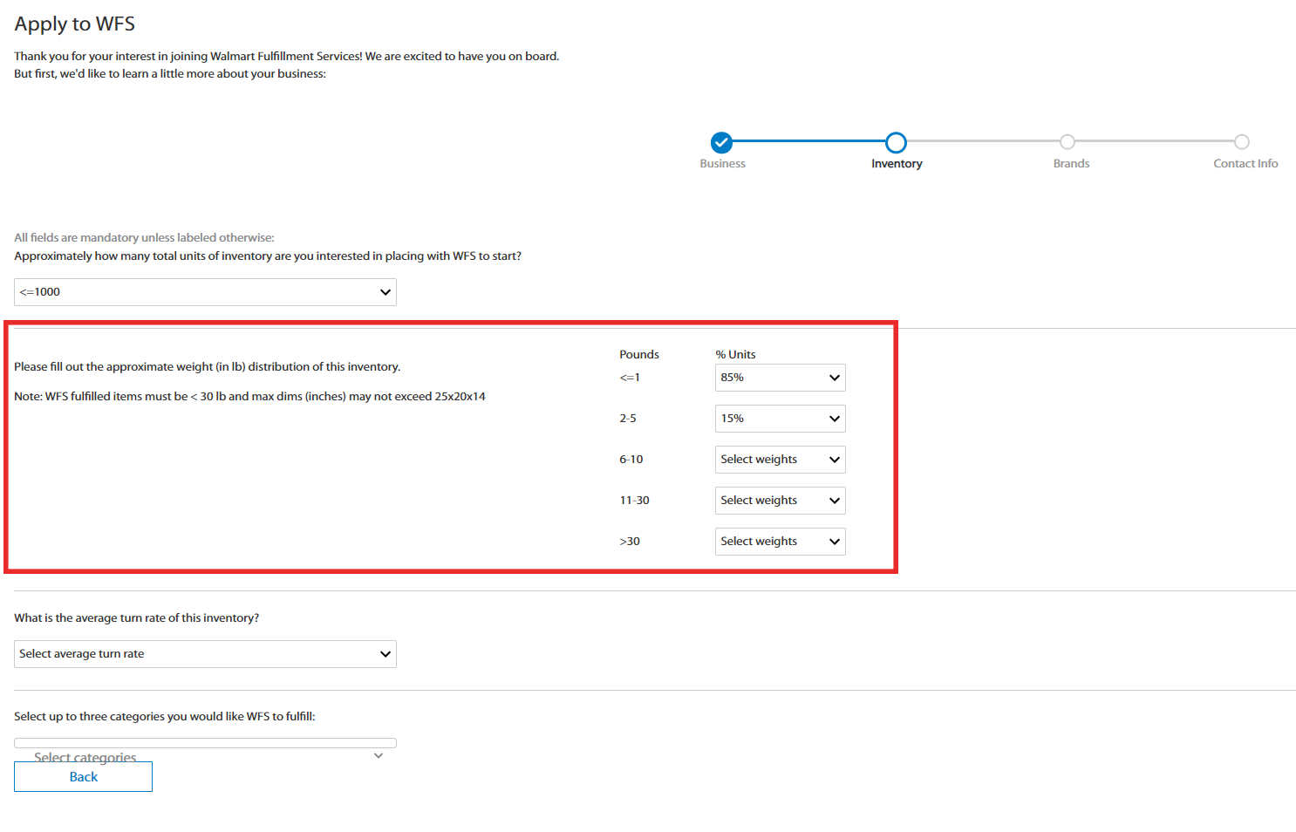The image size is (1296, 832).
Task: Click the current Inventory step circle
Action: click(x=896, y=142)
